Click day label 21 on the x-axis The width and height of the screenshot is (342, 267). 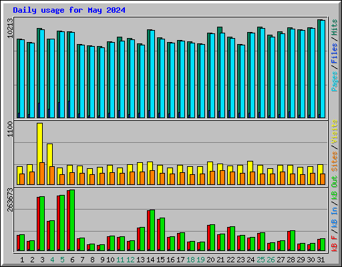click(x=220, y=260)
